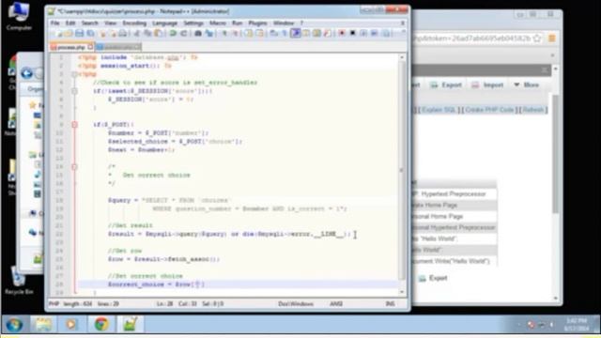Click Import in phpMyAdmin toolbar
The width and height of the screenshot is (601, 338).
click(487, 84)
